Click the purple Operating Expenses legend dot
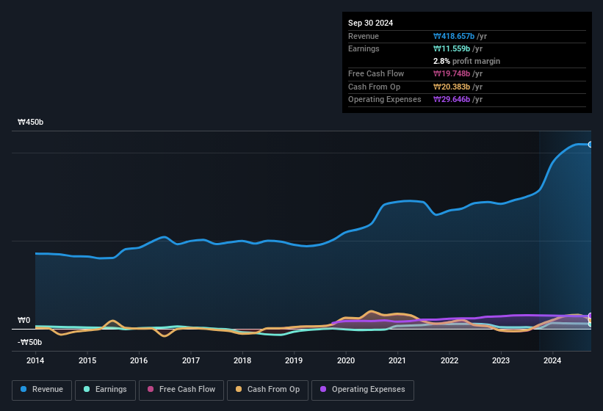This screenshot has width=603, height=411. (x=323, y=390)
